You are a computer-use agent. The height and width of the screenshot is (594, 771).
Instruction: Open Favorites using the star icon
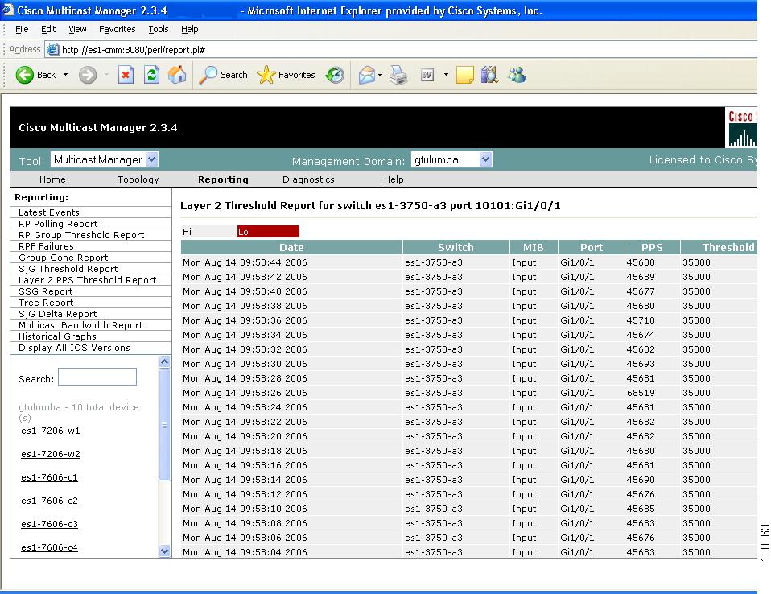(266, 75)
